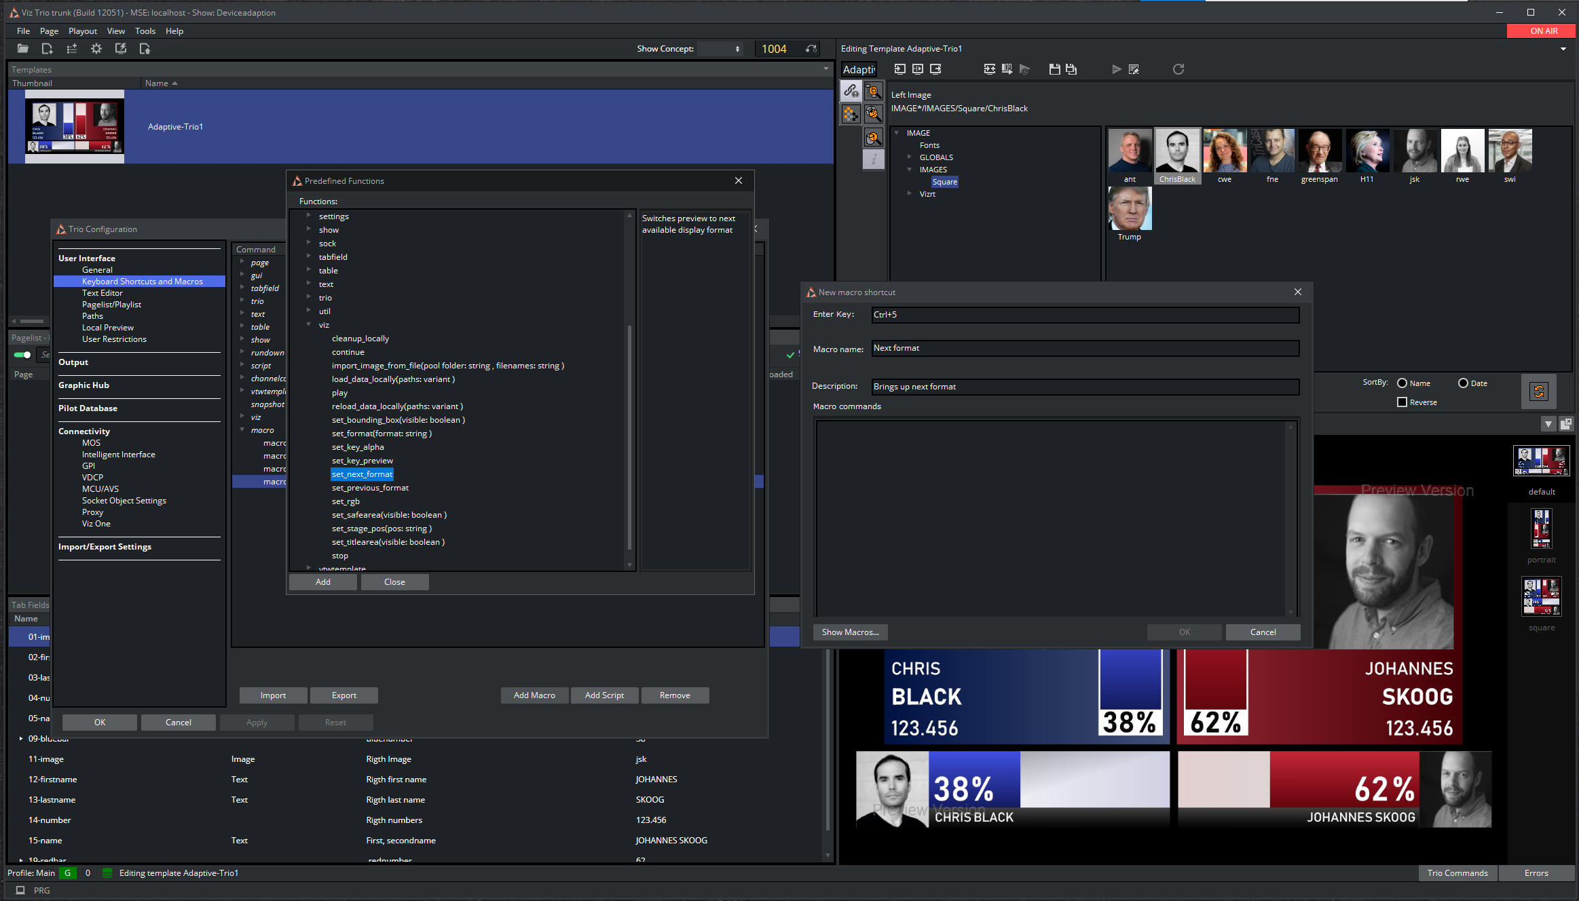This screenshot has width=1579, height=901.
Task: Switch to the Errors tab
Action: click(1536, 873)
